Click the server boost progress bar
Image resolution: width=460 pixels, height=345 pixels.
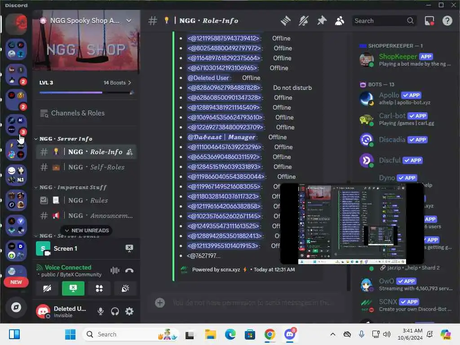(x=87, y=93)
